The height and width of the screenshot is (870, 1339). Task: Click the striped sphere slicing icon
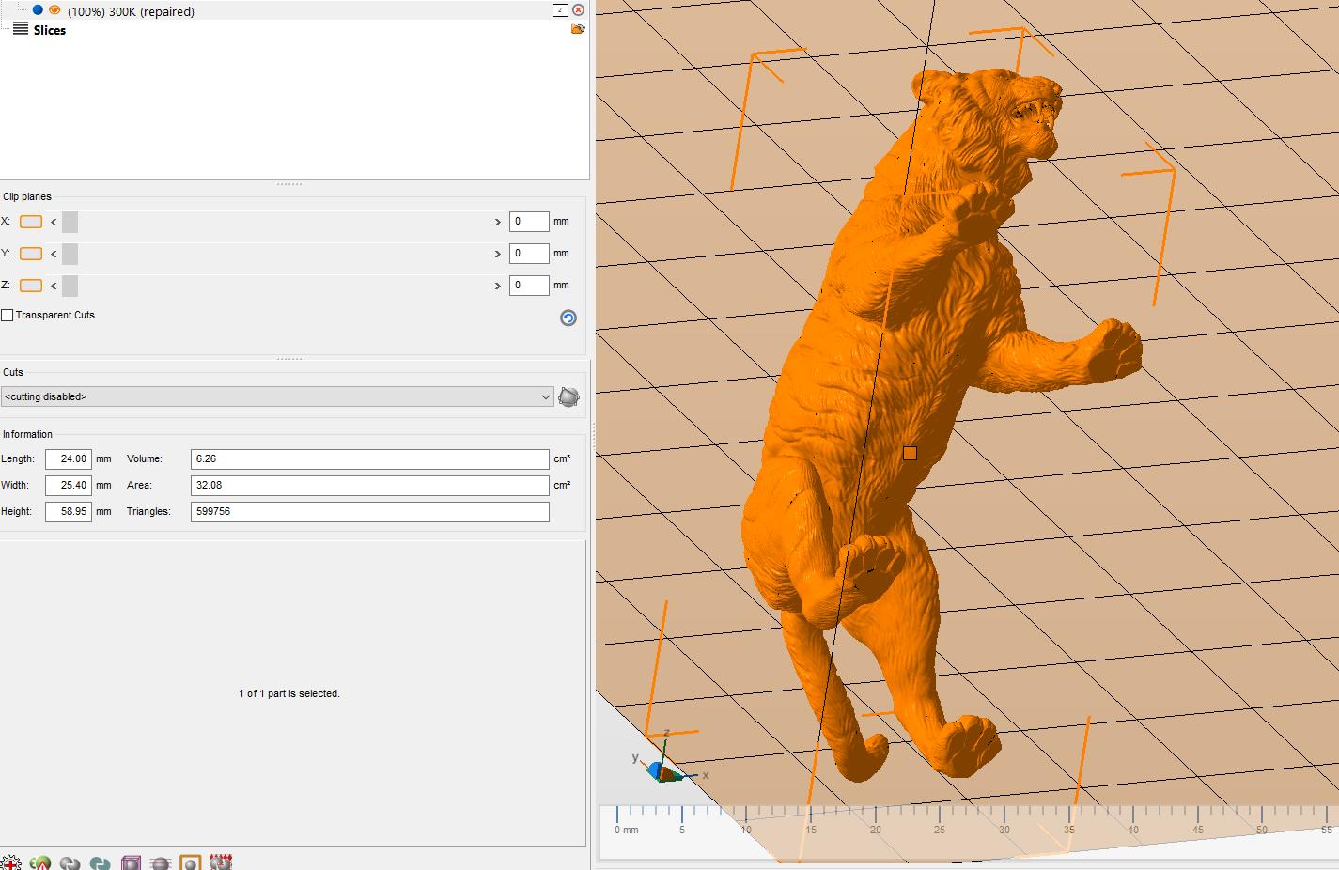point(161,862)
